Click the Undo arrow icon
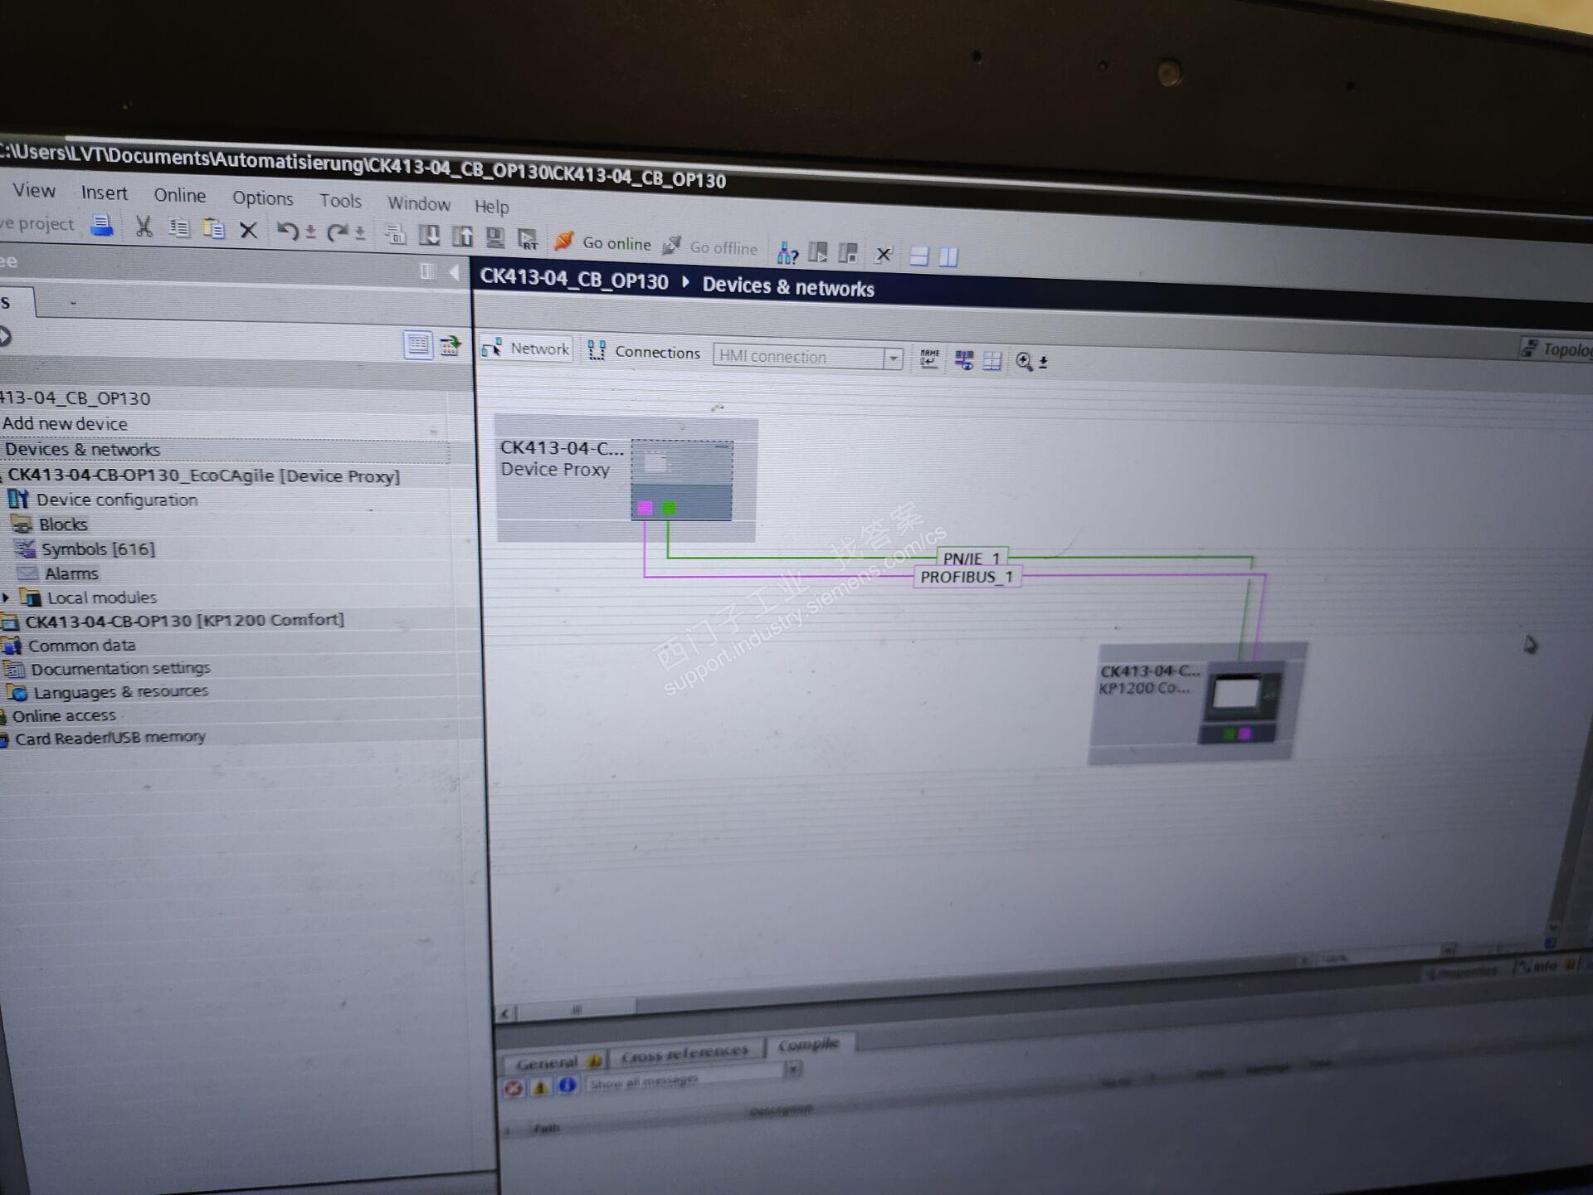 287,231
